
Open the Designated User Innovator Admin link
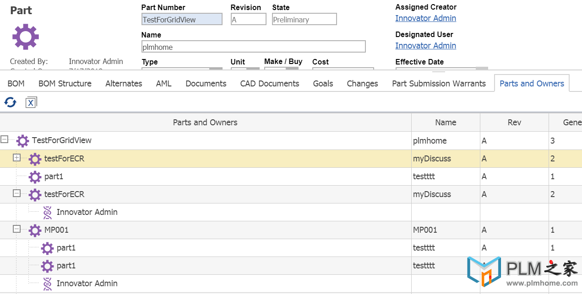click(x=426, y=46)
